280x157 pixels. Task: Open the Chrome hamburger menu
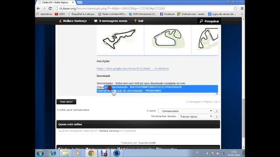(x=242, y=8)
